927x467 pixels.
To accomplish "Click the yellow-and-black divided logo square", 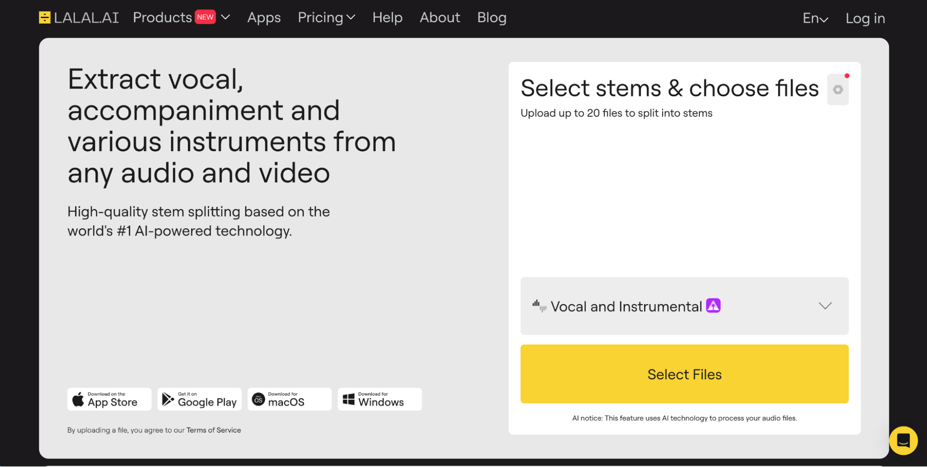I will (x=45, y=17).
